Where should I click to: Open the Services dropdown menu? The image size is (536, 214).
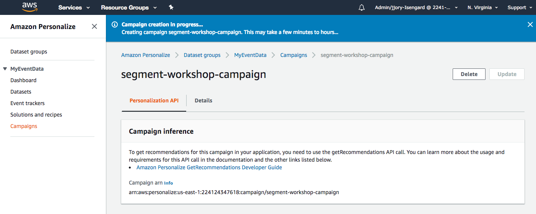pos(74,8)
